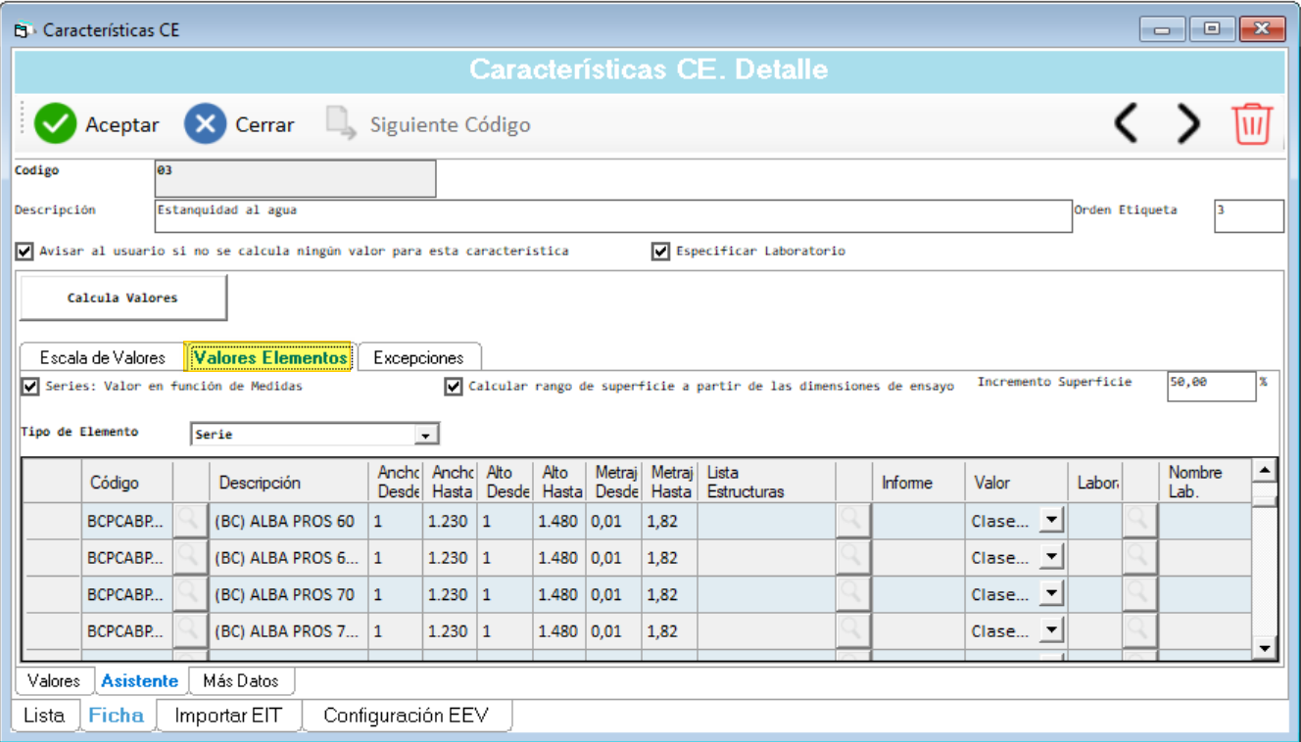Image resolution: width=1301 pixels, height=742 pixels.
Task: Switch to Escala de Valores tab
Action: (103, 357)
